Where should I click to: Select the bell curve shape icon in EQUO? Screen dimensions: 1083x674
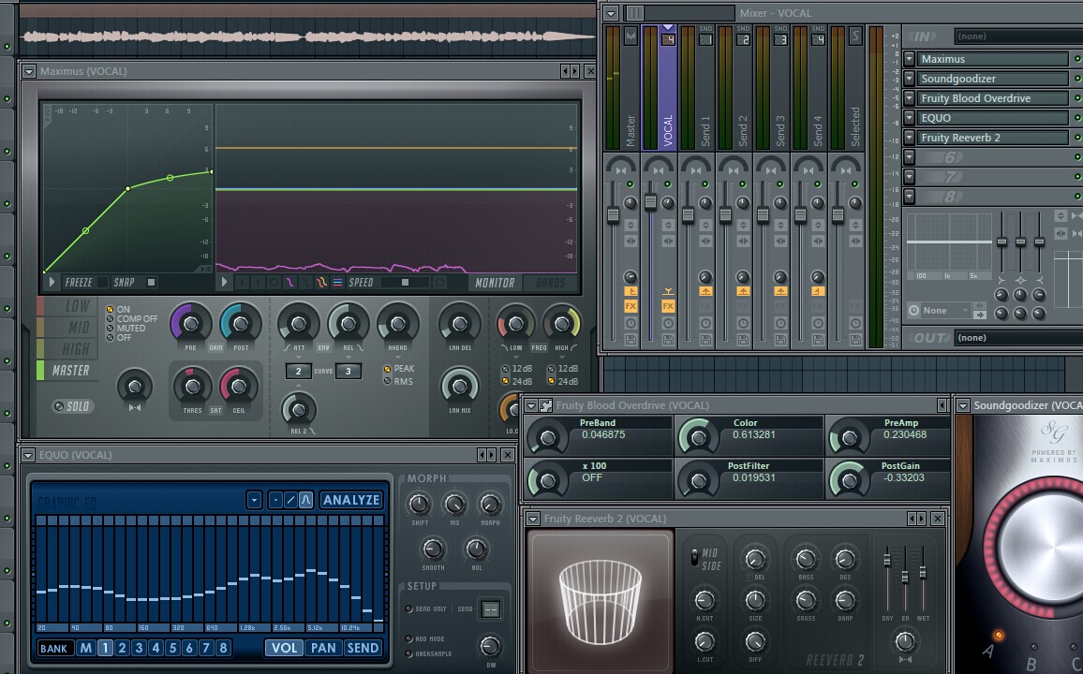306,500
